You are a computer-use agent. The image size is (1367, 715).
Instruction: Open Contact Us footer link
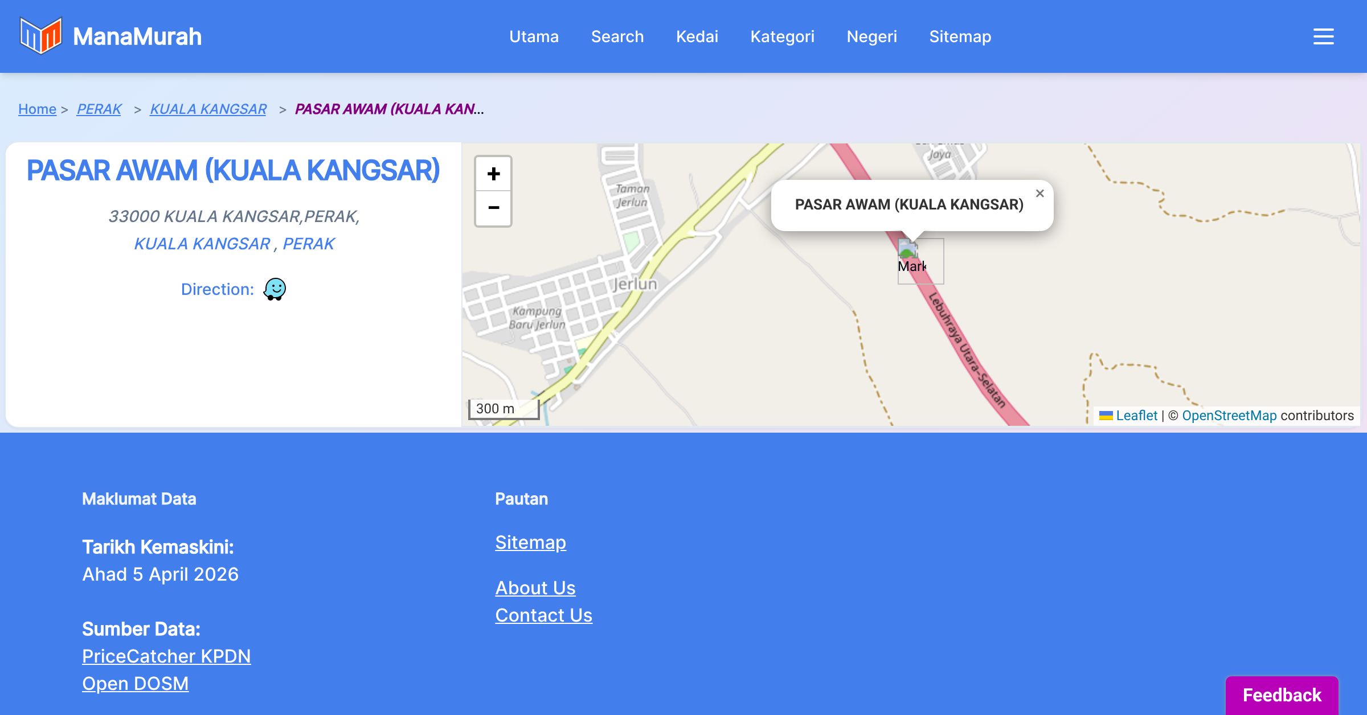[543, 615]
